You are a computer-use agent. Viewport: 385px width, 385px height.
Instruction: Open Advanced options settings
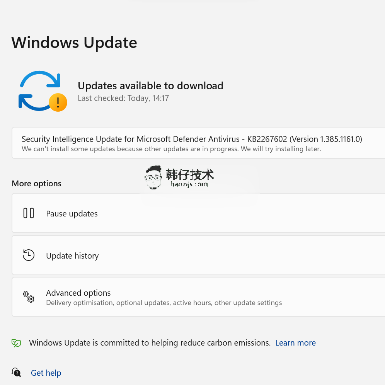[x=198, y=297]
